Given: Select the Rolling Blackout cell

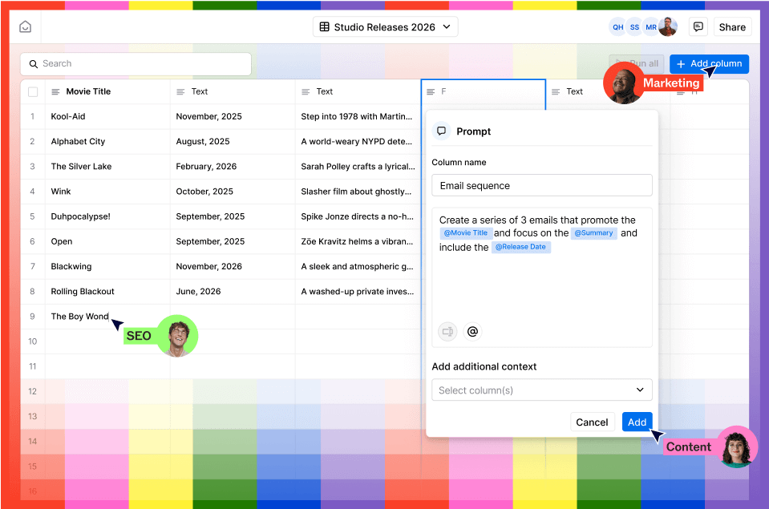Looking at the screenshot, I should point(107,292).
